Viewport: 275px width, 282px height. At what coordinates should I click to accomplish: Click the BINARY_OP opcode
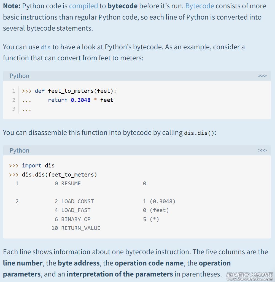76,219
